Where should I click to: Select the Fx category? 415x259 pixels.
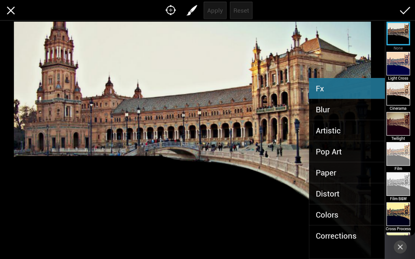point(347,89)
